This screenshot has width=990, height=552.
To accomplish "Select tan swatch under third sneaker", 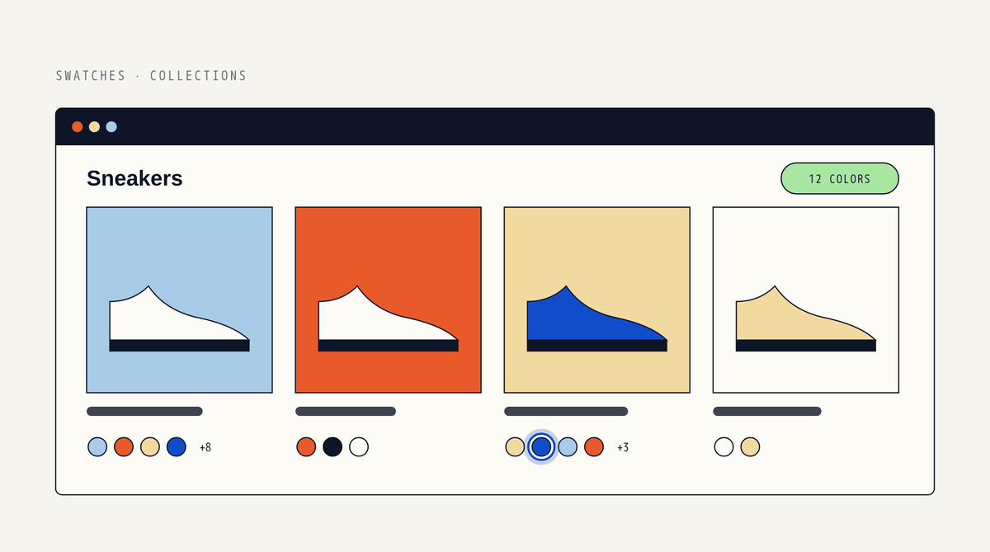I will pyautogui.click(x=515, y=447).
